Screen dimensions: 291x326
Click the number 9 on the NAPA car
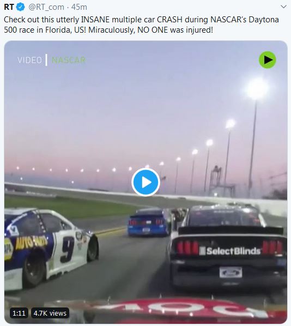67,249
